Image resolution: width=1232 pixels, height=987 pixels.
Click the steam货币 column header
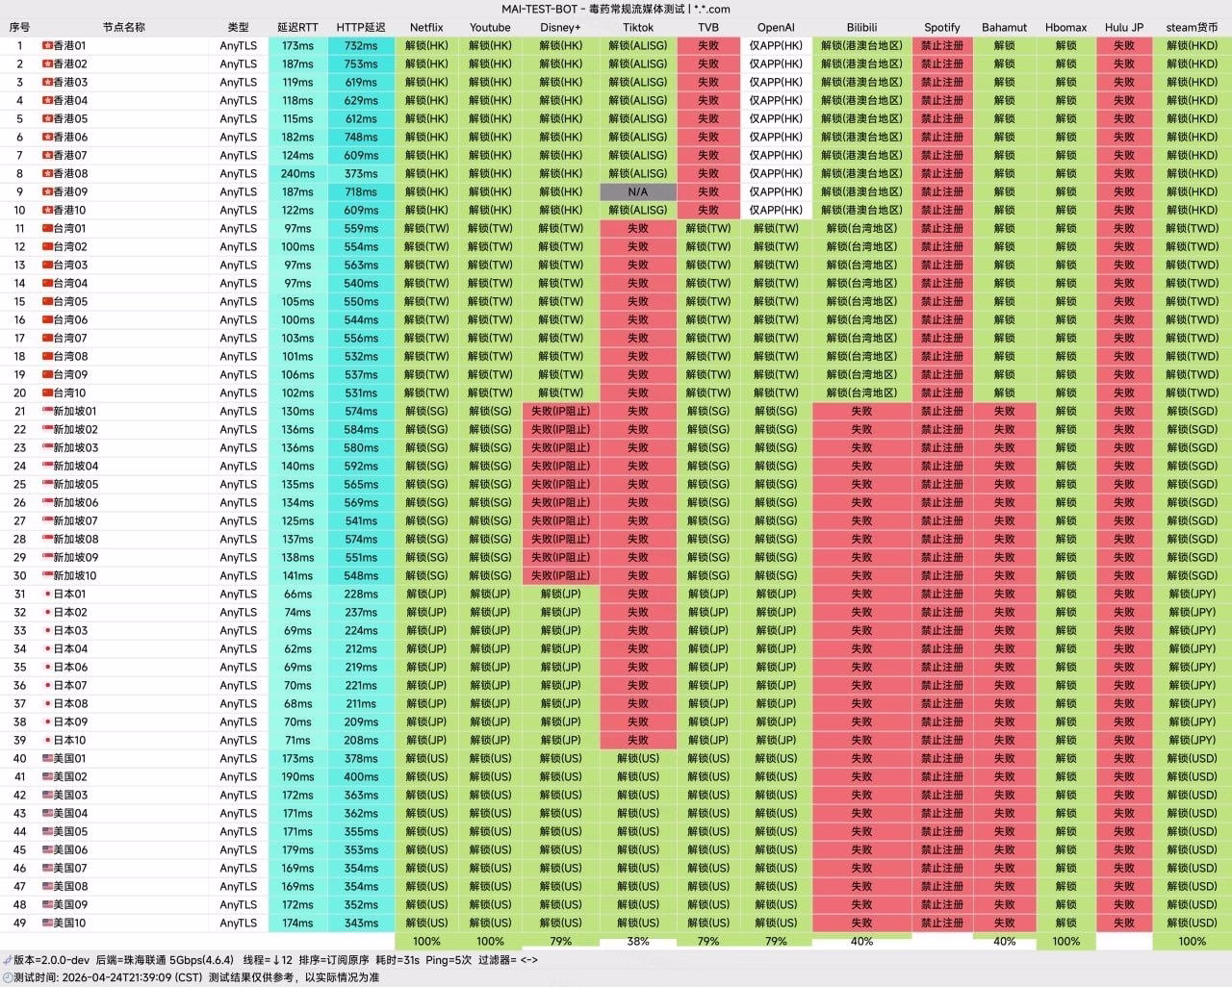click(1192, 27)
